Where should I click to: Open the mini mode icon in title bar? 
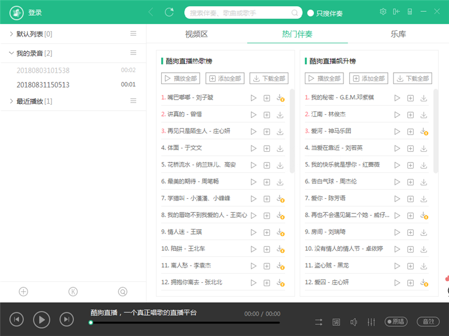[x=396, y=12]
